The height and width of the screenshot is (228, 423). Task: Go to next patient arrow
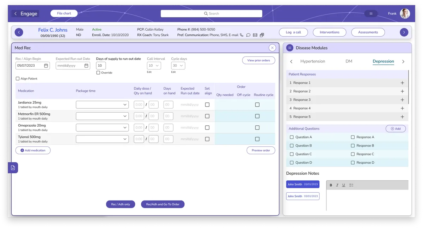(x=404, y=32)
